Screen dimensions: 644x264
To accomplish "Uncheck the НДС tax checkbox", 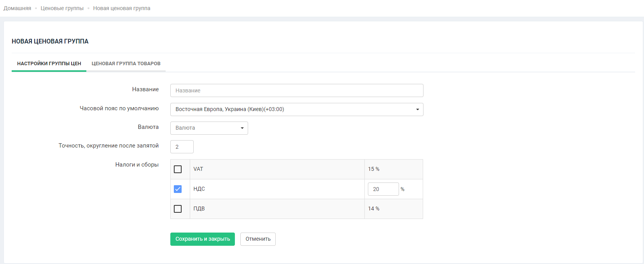I will click(x=178, y=189).
